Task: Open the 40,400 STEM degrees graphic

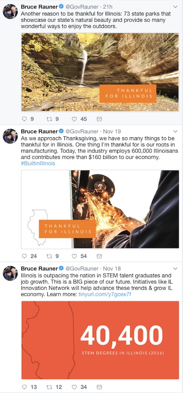Action: coord(100,340)
